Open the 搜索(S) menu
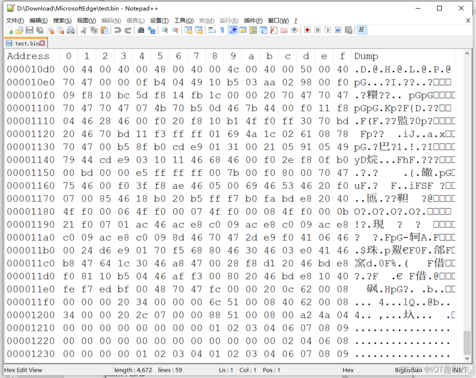 coord(62,20)
